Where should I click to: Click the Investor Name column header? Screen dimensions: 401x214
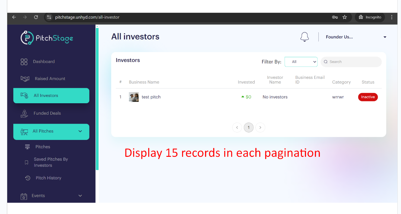pyautogui.click(x=275, y=80)
